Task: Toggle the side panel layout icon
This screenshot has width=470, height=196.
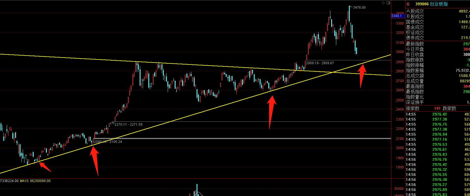Action: point(388,3)
